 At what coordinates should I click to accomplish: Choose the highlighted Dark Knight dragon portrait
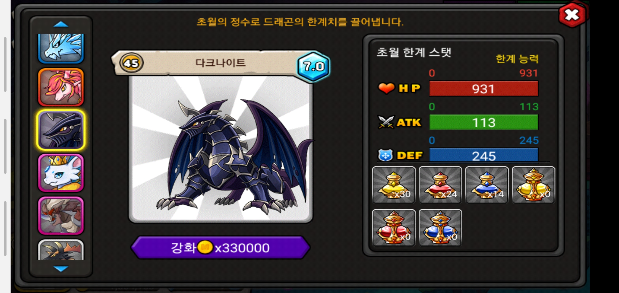[x=61, y=130]
